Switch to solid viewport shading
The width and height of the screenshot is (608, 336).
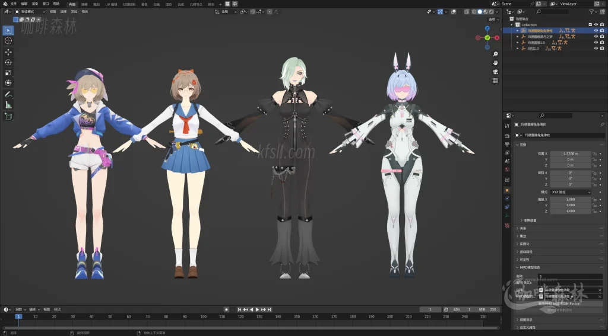(480, 12)
